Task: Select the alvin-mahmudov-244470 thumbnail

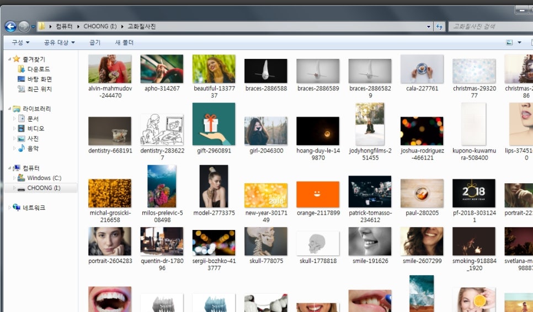Action: [110, 69]
